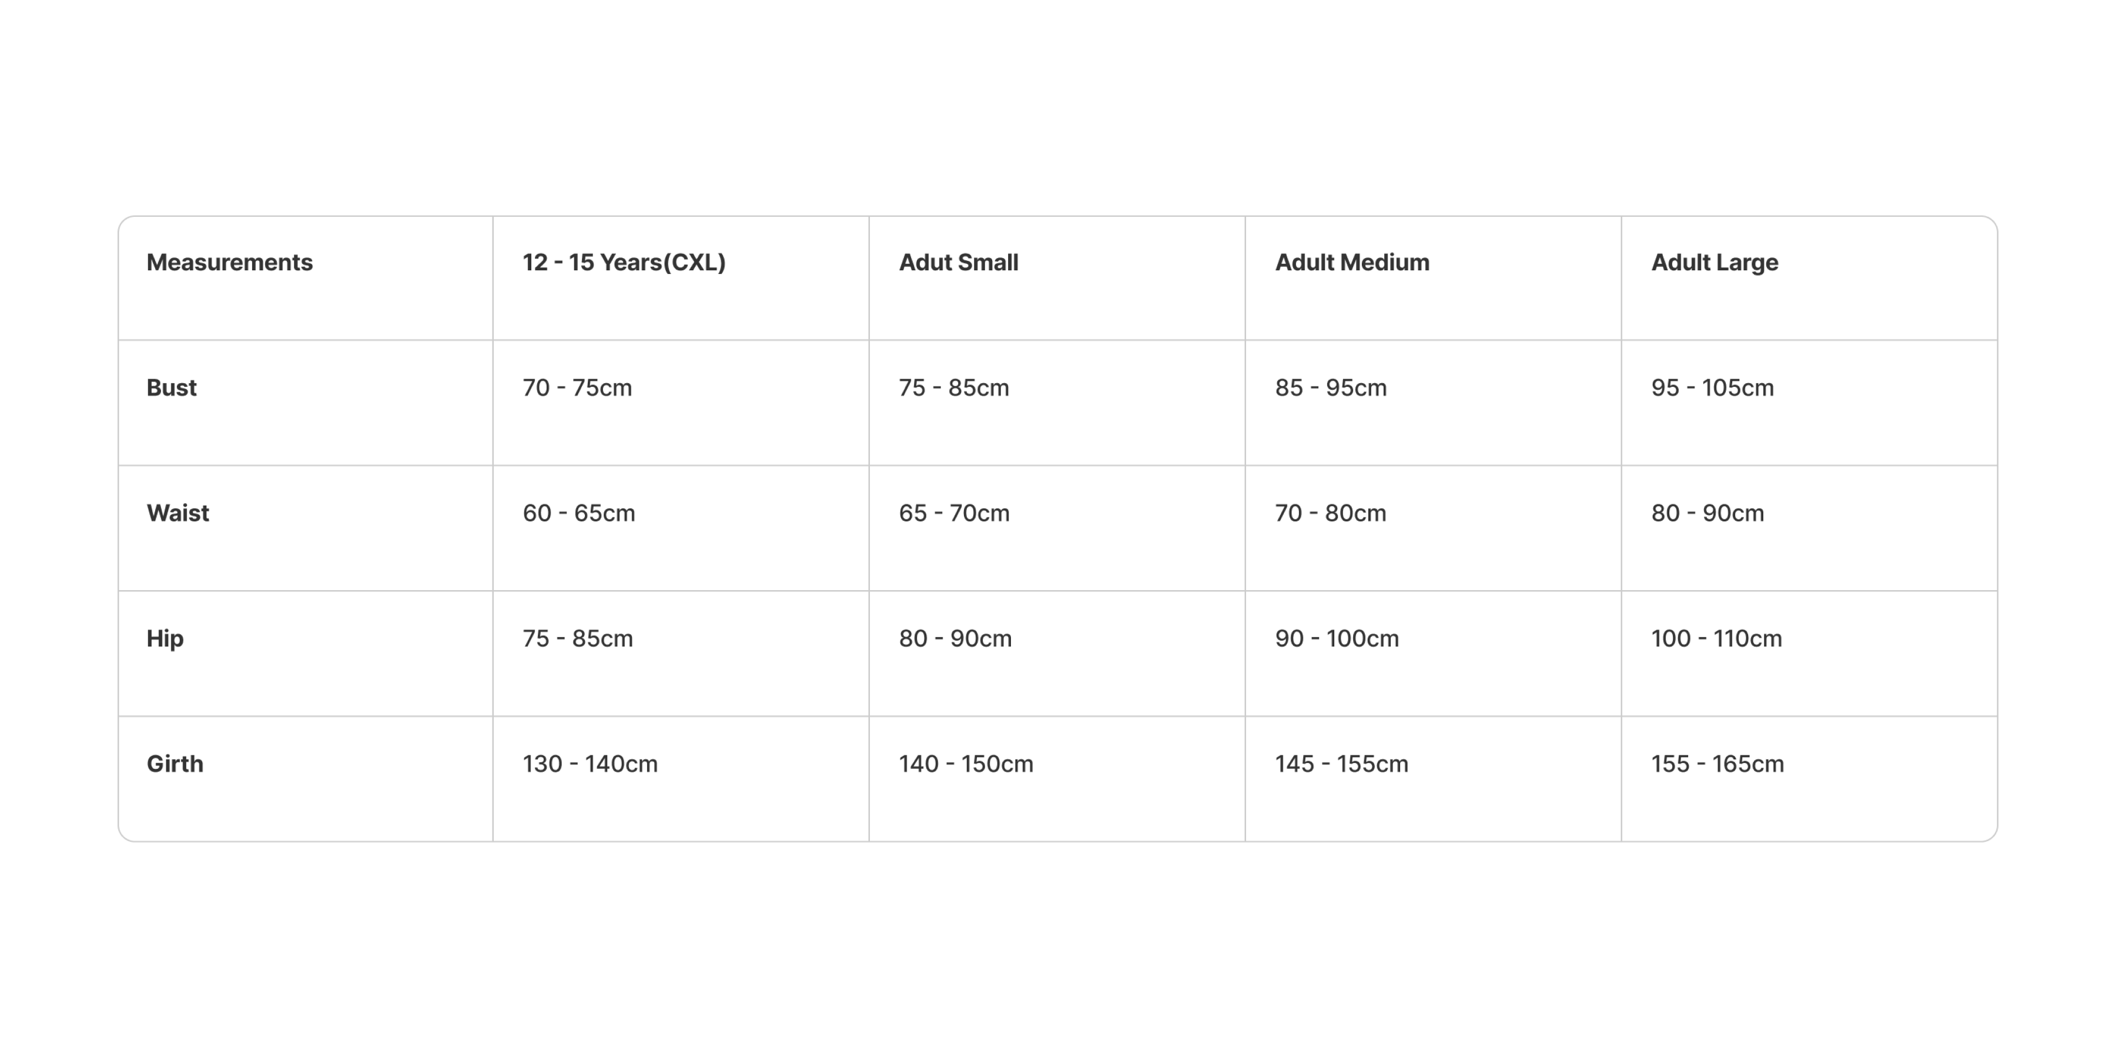Viewport: 2116px width, 1058px height.
Task: Select the 155 - 165cm girth cell
Action: (1717, 764)
